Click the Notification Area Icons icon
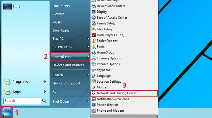Screen dimensions: 212x118 (x=94, y=99)
